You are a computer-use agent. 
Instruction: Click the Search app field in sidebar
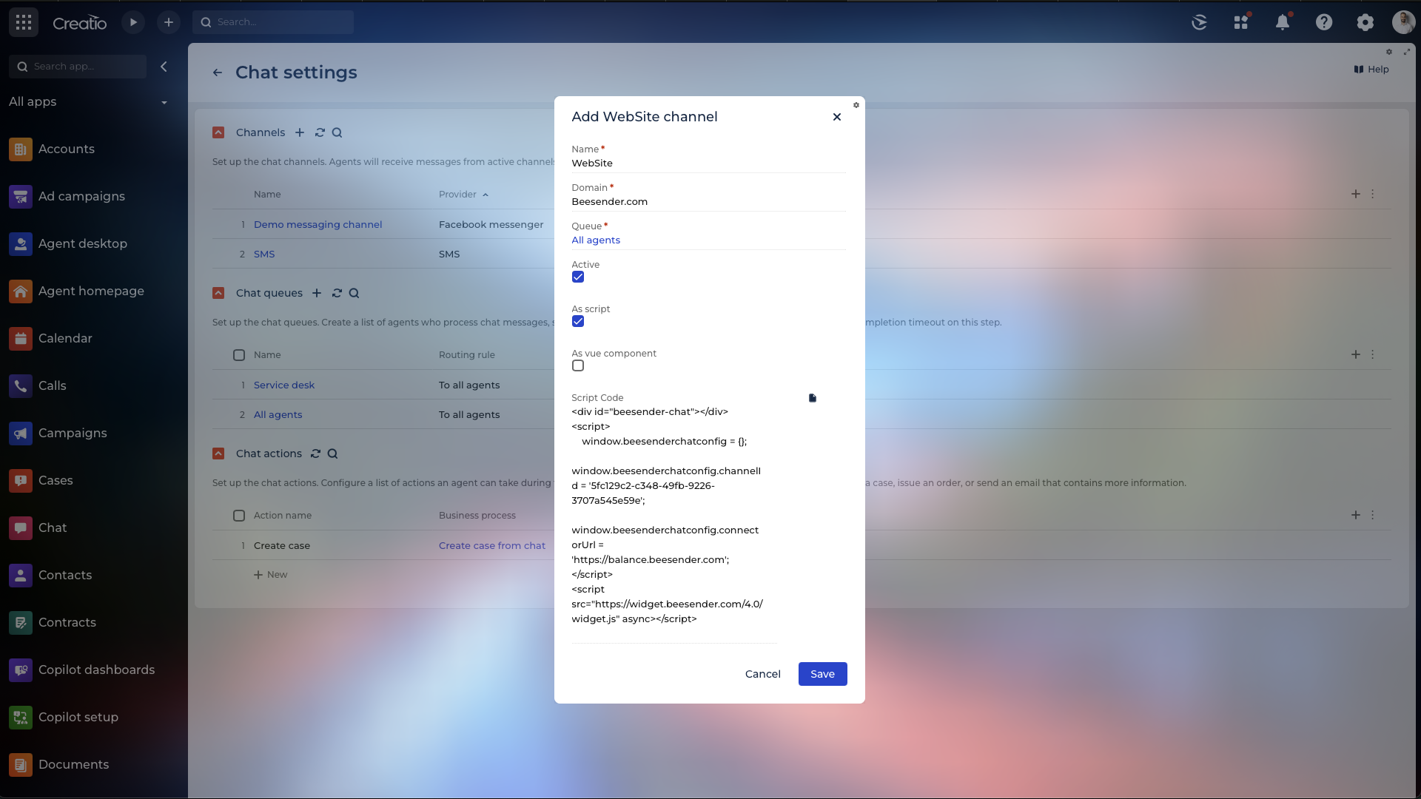[78, 67]
